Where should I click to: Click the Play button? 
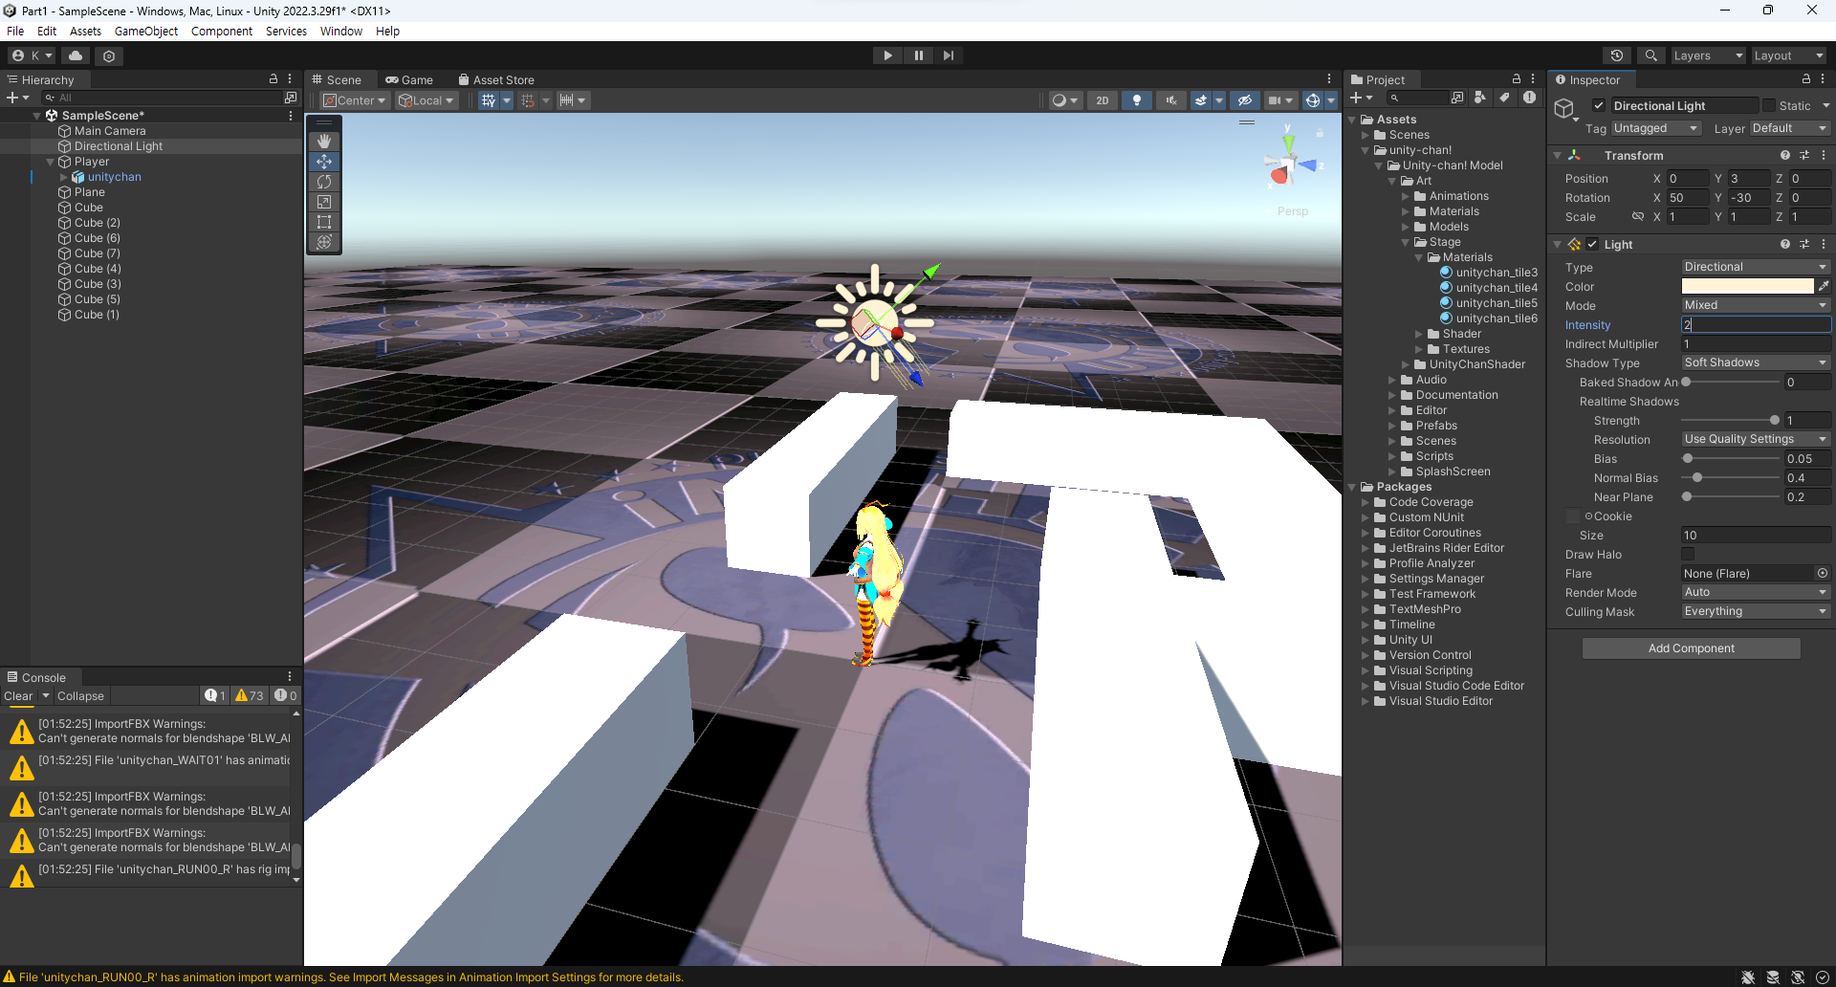click(887, 55)
